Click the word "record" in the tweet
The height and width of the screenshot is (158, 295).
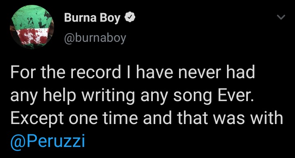(x=96, y=72)
